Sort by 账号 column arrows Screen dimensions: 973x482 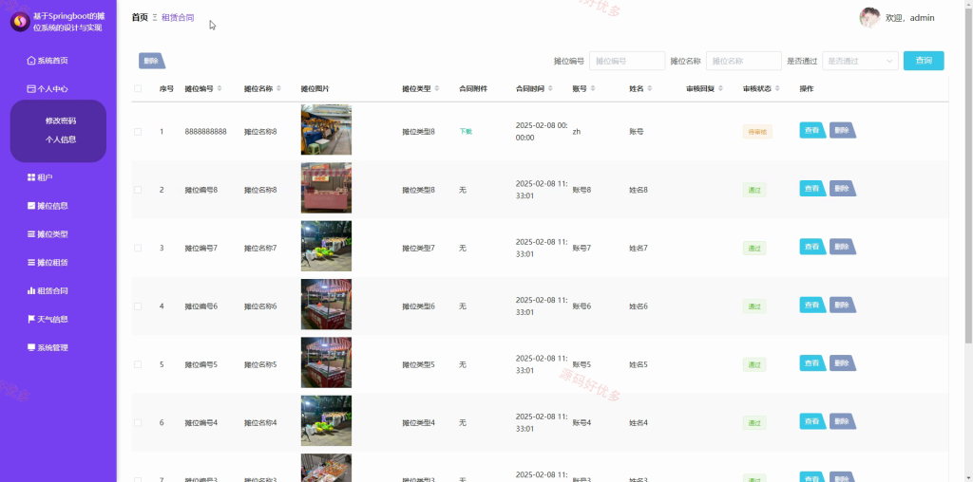(x=593, y=88)
